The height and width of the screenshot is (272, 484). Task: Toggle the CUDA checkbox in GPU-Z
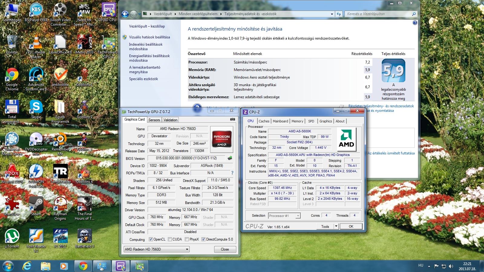click(x=170, y=239)
